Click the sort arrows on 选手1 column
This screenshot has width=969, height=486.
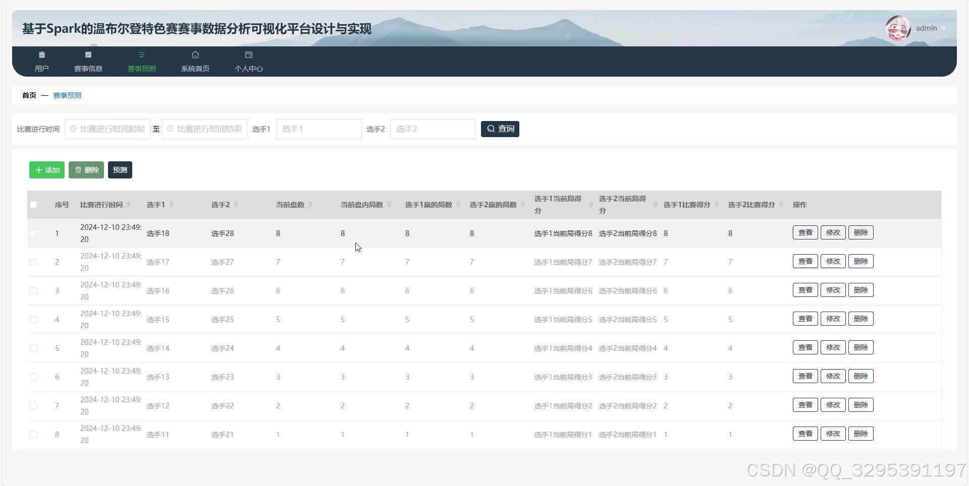(172, 205)
